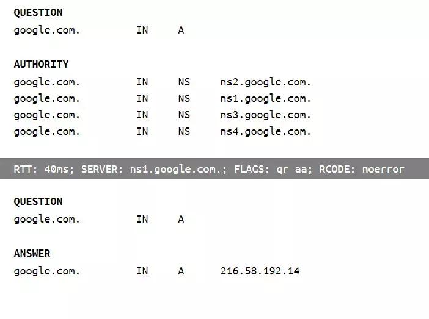
Task: Click the ns2.google.com. nameserver entry
Action: (x=266, y=82)
